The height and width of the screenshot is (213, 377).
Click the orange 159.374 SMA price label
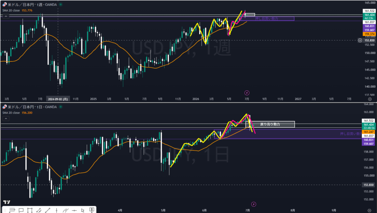[369, 34]
